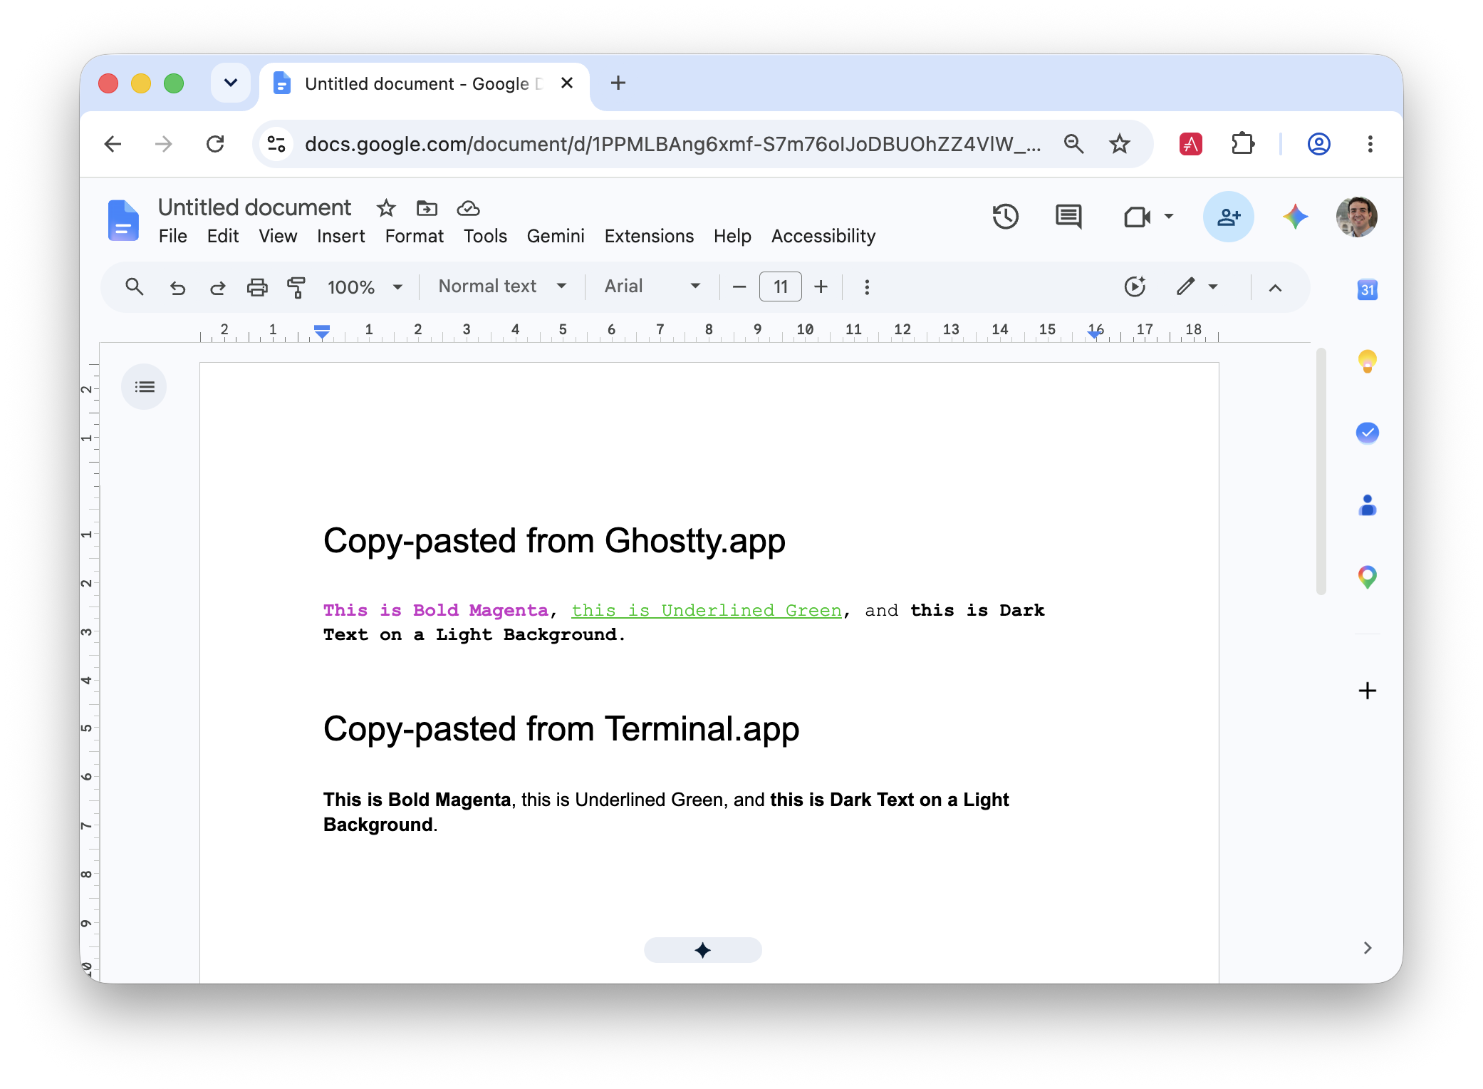Click the Gemini floating star pill
The image size is (1483, 1089).
click(x=703, y=949)
